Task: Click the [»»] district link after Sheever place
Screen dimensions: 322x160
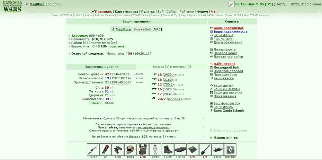Action: pos(114,43)
